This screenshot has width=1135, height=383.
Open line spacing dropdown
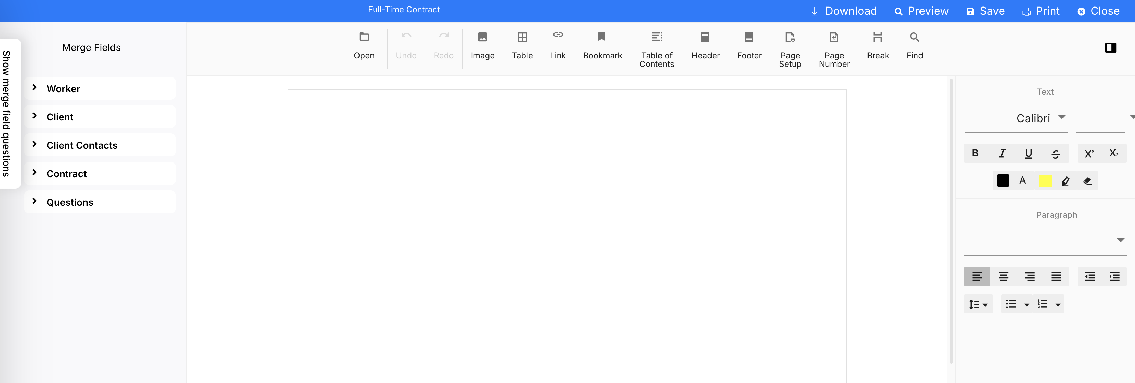(978, 304)
